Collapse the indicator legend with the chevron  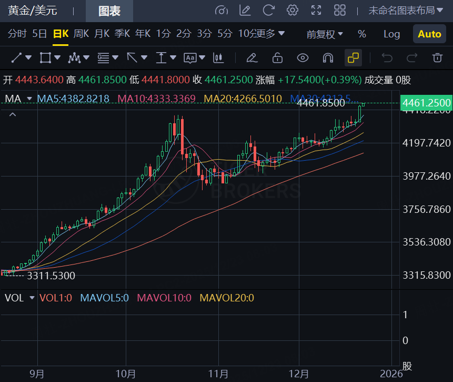click(x=13, y=114)
